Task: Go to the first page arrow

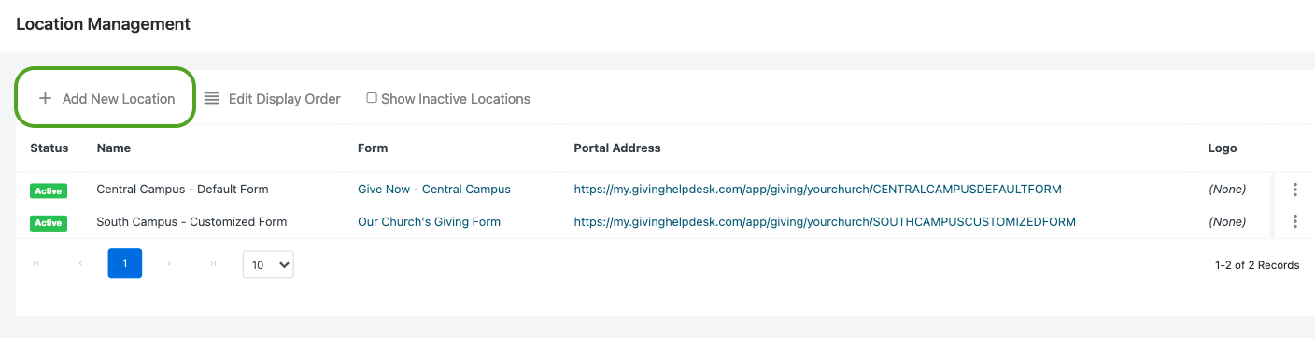Action: click(x=36, y=264)
